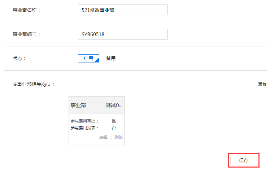
Task: Click the 事业部编号 label
Action: [x=26, y=34]
